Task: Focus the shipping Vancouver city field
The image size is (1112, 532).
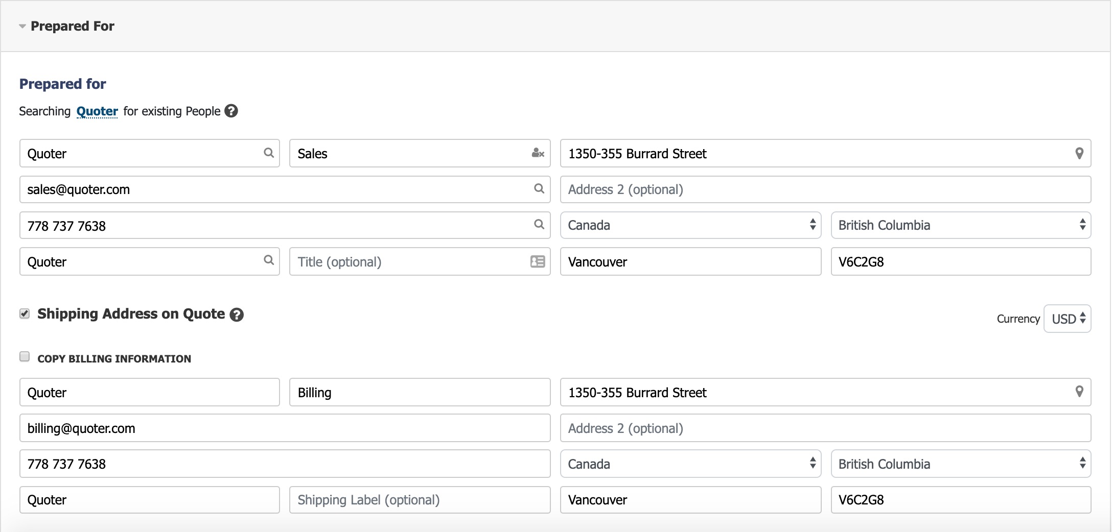Action: pyautogui.click(x=691, y=500)
